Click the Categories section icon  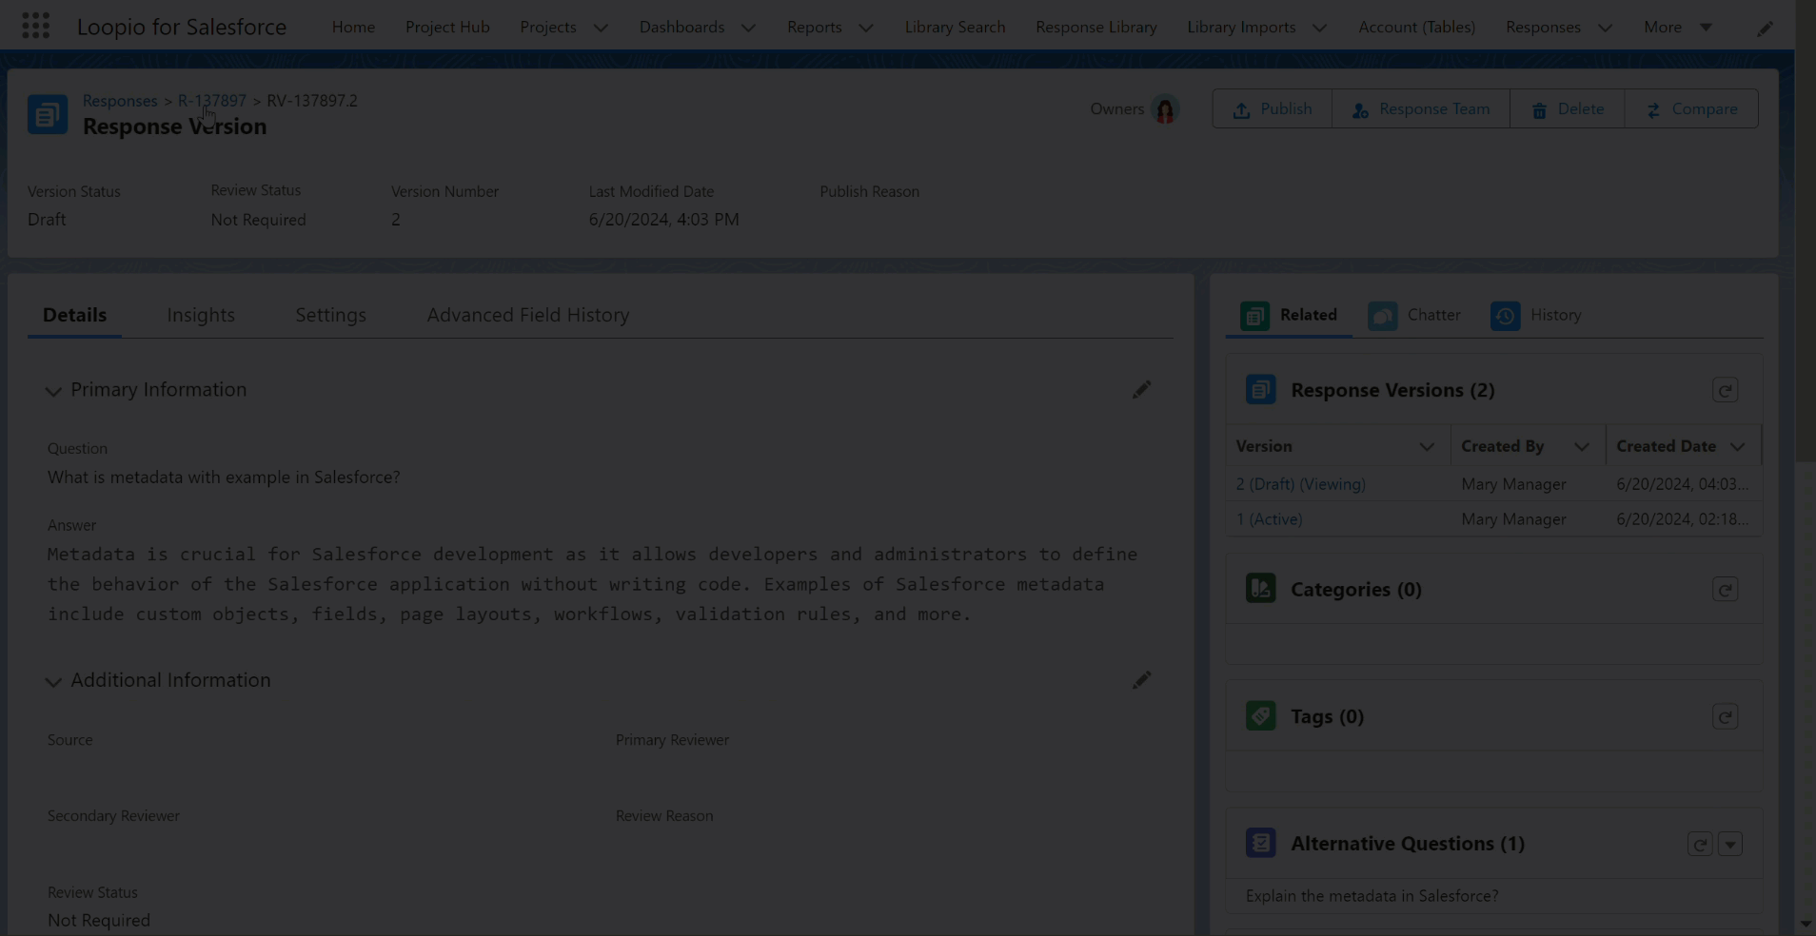tap(1260, 589)
